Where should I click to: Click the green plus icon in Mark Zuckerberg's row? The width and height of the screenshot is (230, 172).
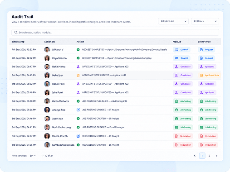tap(78, 127)
